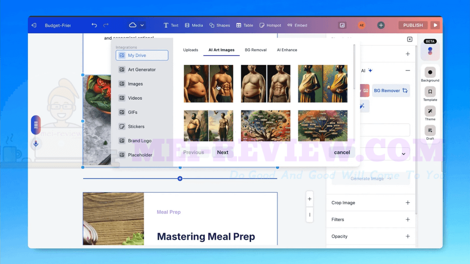The height and width of the screenshot is (264, 470).
Task: Select the Text tool
Action: point(171,25)
